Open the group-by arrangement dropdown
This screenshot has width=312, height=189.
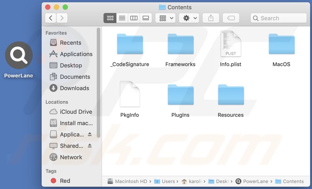tap(165, 18)
